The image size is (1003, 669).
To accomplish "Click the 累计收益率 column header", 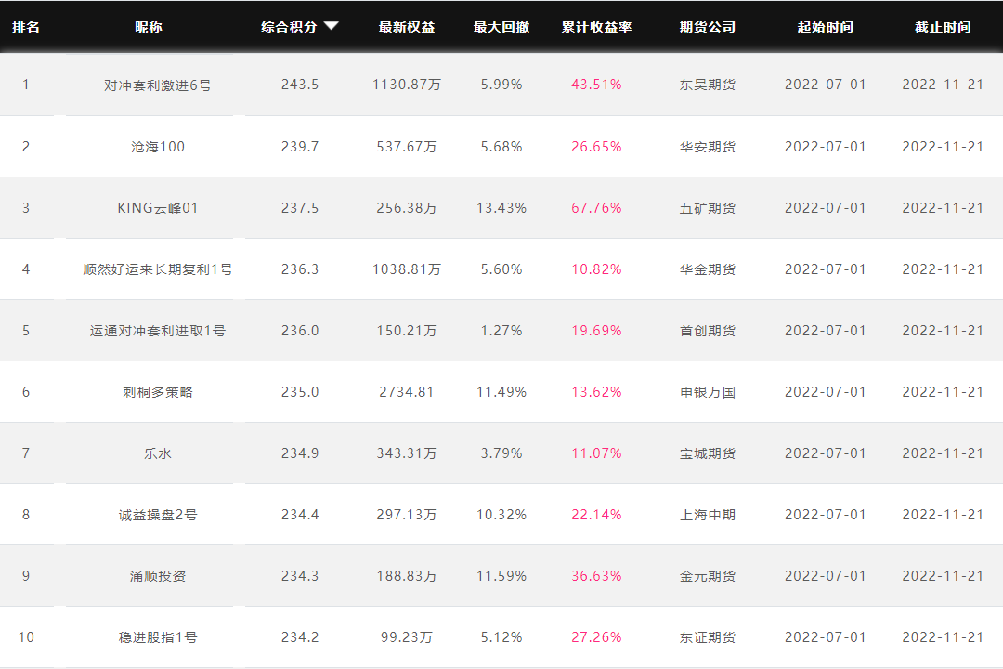I will point(597,27).
